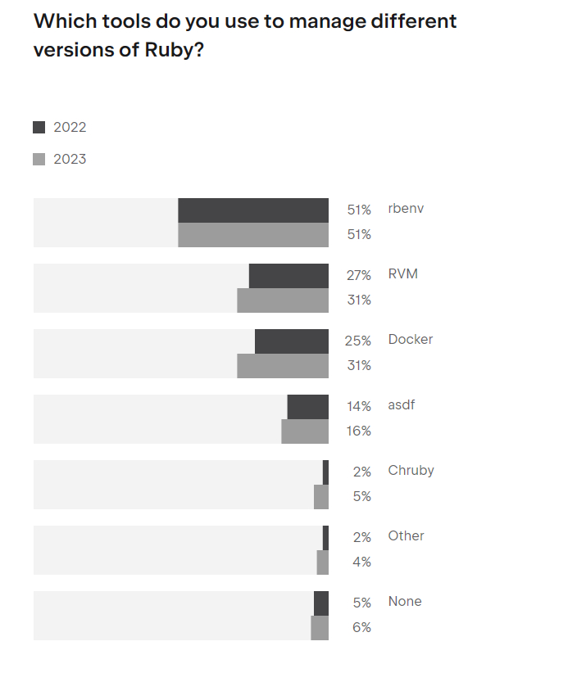Image resolution: width=586 pixels, height=673 pixels.
Task: Click the Chruby category label
Action: point(411,471)
